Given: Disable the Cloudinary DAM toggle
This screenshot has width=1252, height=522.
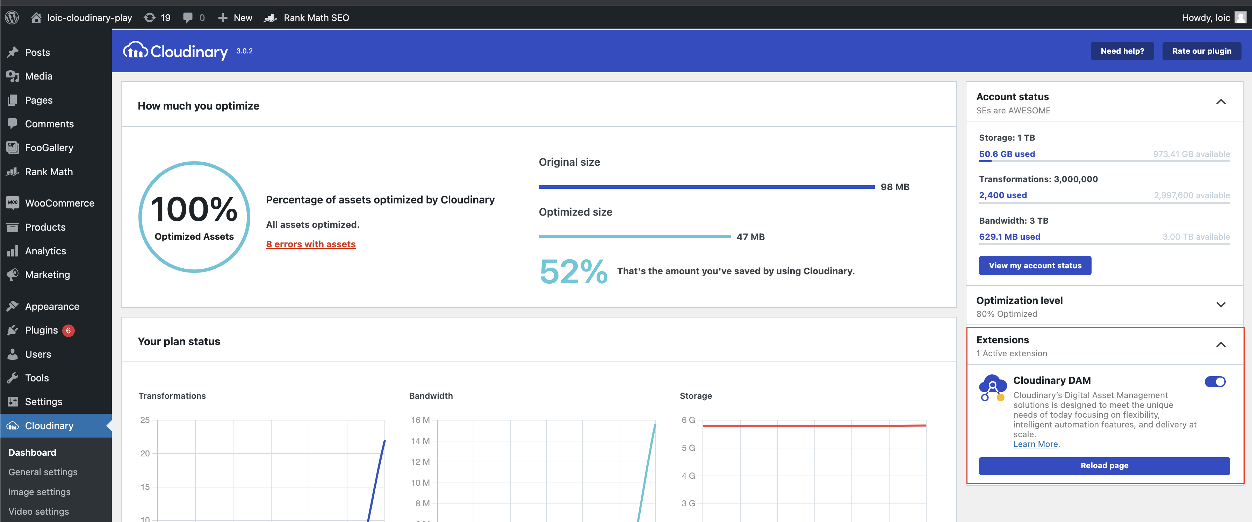Looking at the screenshot, I should click(1215, 382).
